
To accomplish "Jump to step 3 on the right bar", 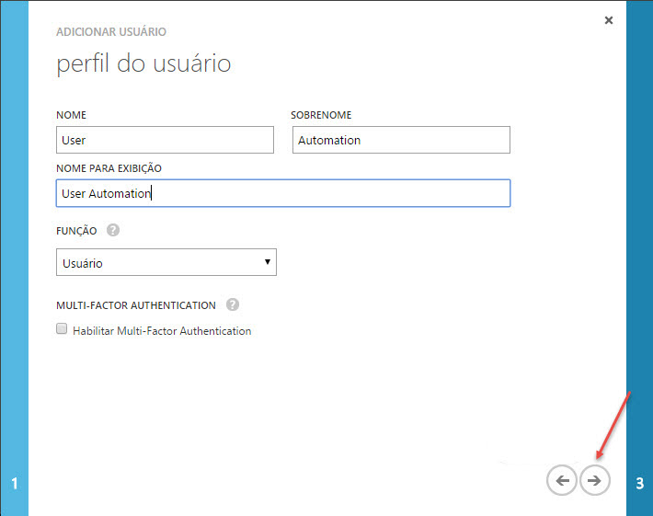I will pos(639,483).
